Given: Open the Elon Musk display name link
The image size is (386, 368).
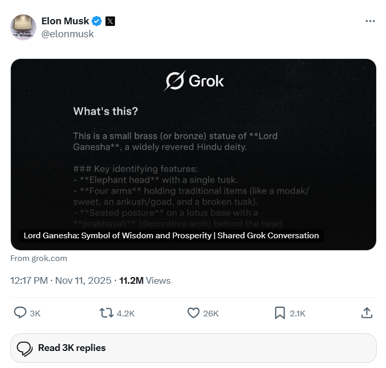Looking at the screenshot, I should pos(65,21).
